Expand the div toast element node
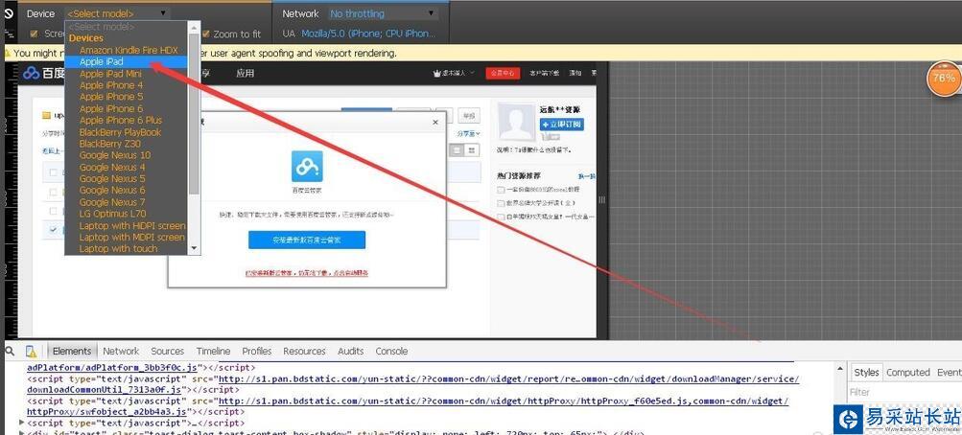 [x=23, y=432]
